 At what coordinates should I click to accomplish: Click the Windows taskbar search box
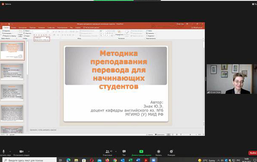tap(29, 160)
